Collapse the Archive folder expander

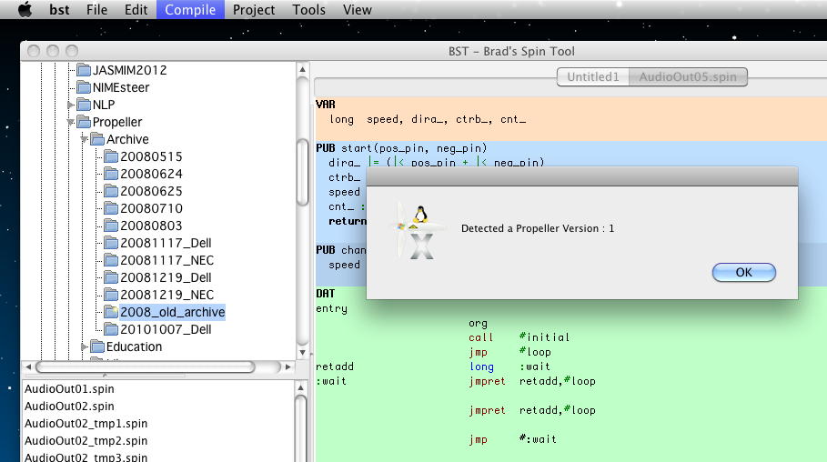[85, 139]
